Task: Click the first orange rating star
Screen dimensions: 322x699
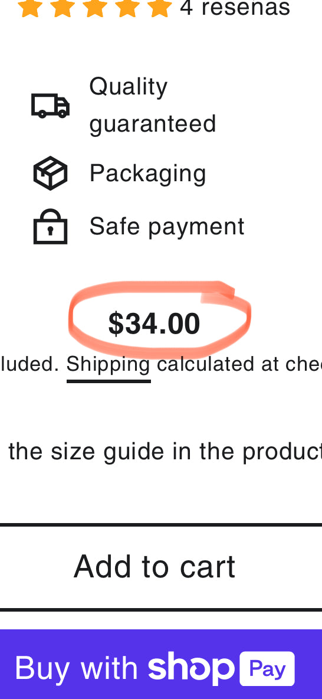Action: pos(30,8)
